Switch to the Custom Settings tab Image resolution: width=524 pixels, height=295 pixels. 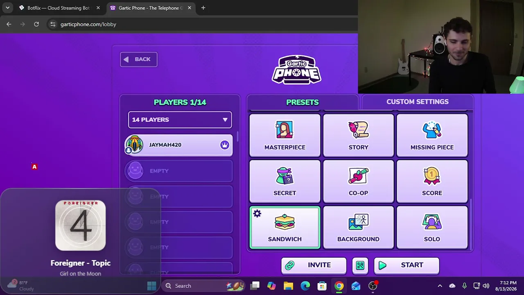coord(417,102)
